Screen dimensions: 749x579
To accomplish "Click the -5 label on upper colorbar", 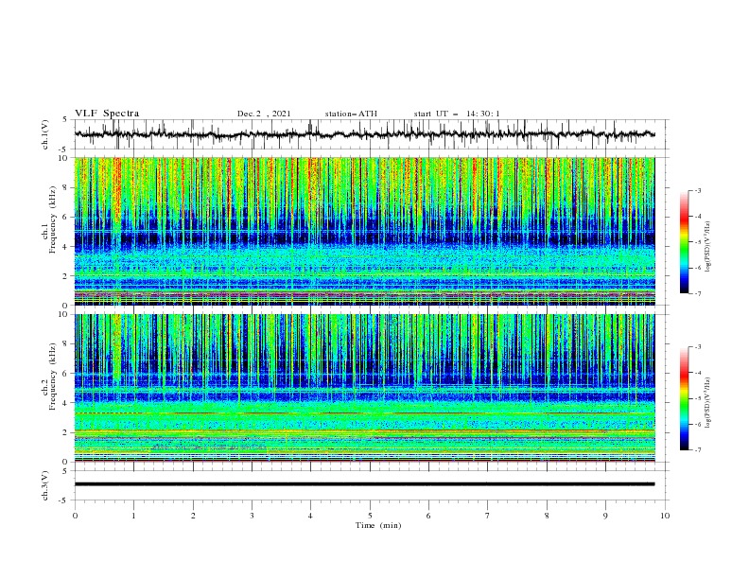I will click(x=697, y=242).
